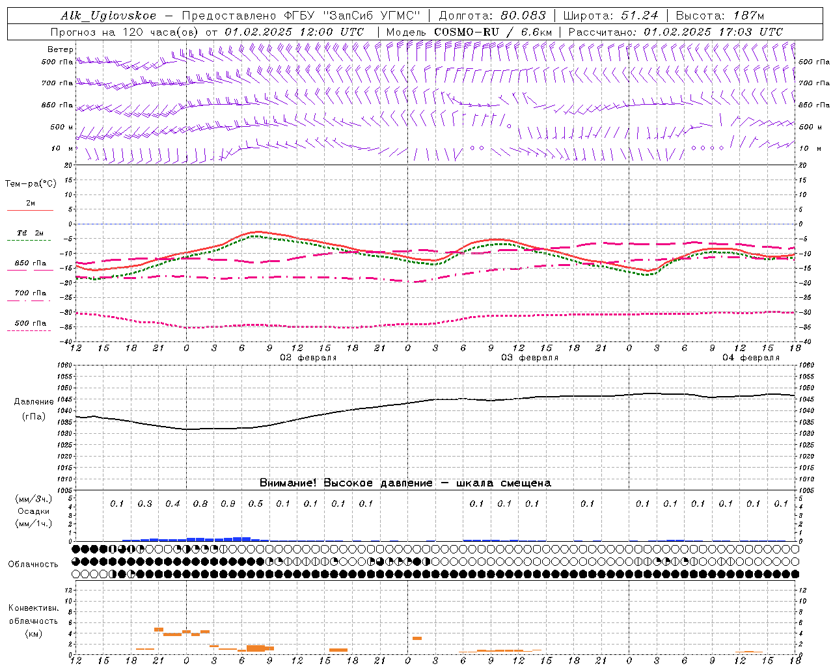This screenshot has width=833, height=666.
Task: Click the elevation text Высота: 187м
Action: (720, 16)
